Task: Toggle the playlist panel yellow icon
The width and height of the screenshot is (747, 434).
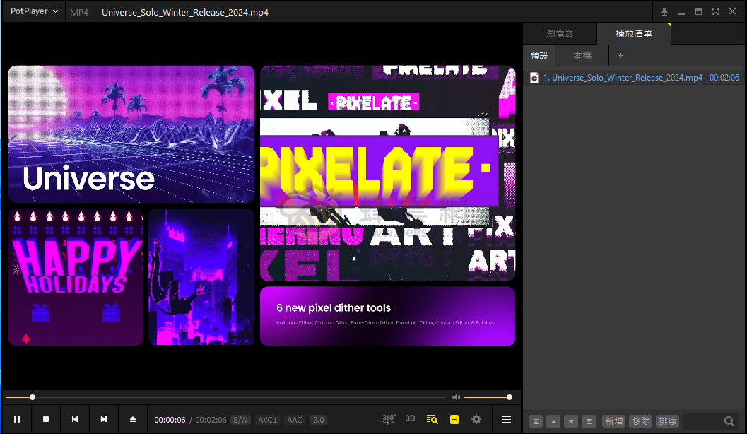Action: (454, 419)
